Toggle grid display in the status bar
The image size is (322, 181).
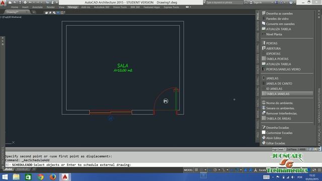(196, 170)
